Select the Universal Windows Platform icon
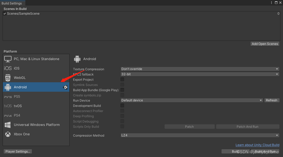 click(8, 125)
